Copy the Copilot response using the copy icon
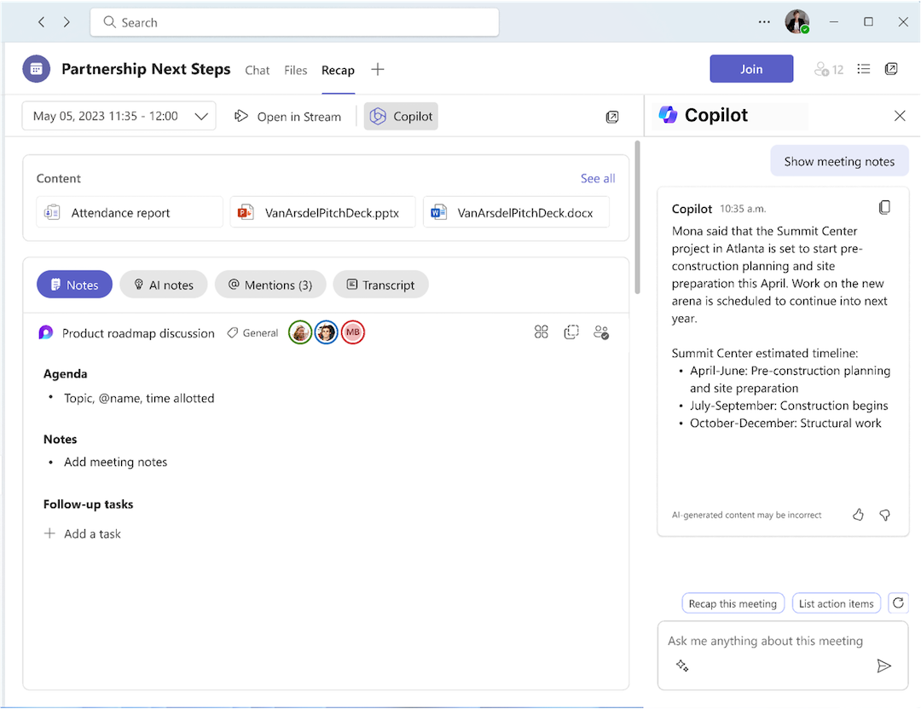The width and height of the screenshot is (921, 709). click(x=884, y=206)
